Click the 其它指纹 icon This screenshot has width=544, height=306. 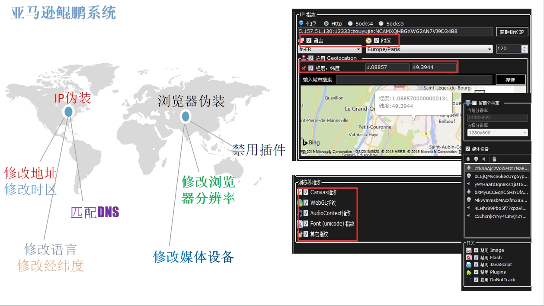coord(300,234)
